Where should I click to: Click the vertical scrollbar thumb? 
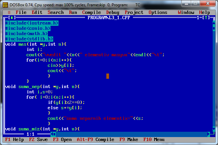coord(214,28)
